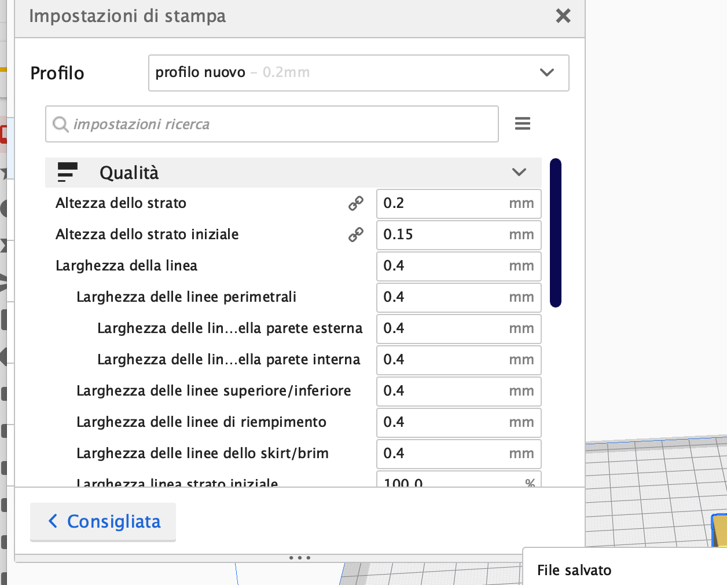The width and height of the screenshot is (727, 585).
Task: Click the Larghezza delle linee di riempimento field
Action: pos(459,423)
